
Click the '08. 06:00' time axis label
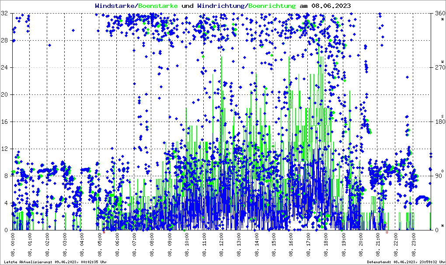117,245
